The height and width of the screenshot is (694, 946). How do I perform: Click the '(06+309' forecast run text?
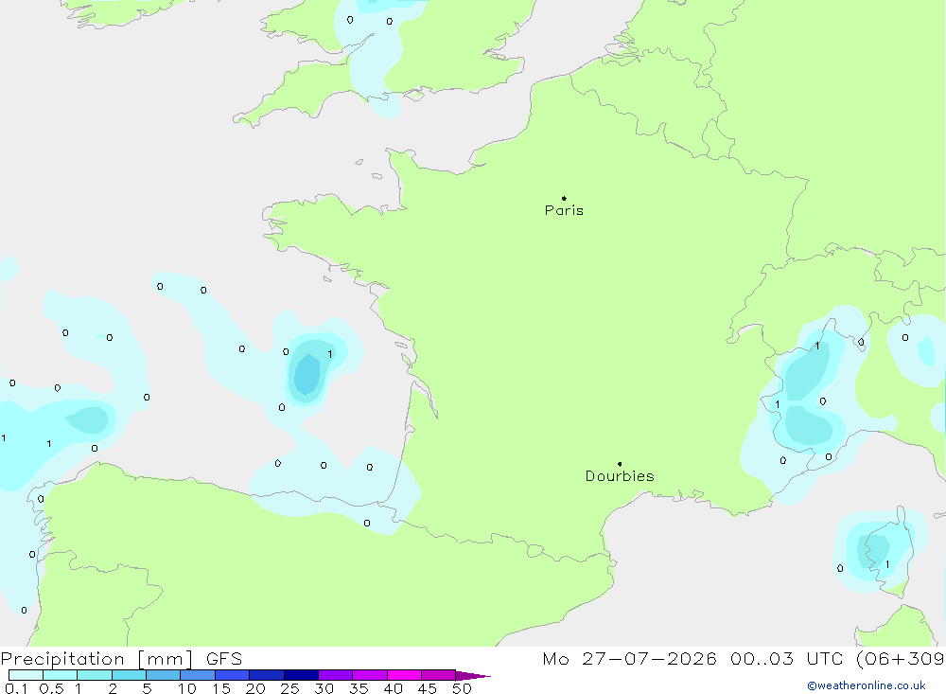[901, 659]
